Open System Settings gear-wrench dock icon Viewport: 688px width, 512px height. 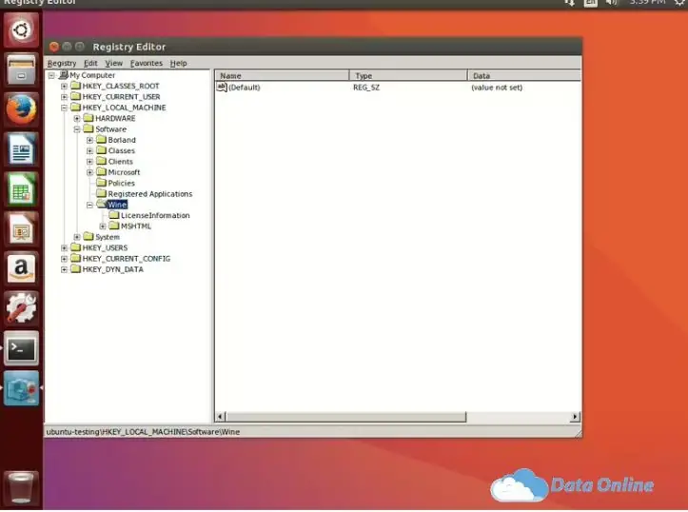pyautogui.click(x=21, y=308)
